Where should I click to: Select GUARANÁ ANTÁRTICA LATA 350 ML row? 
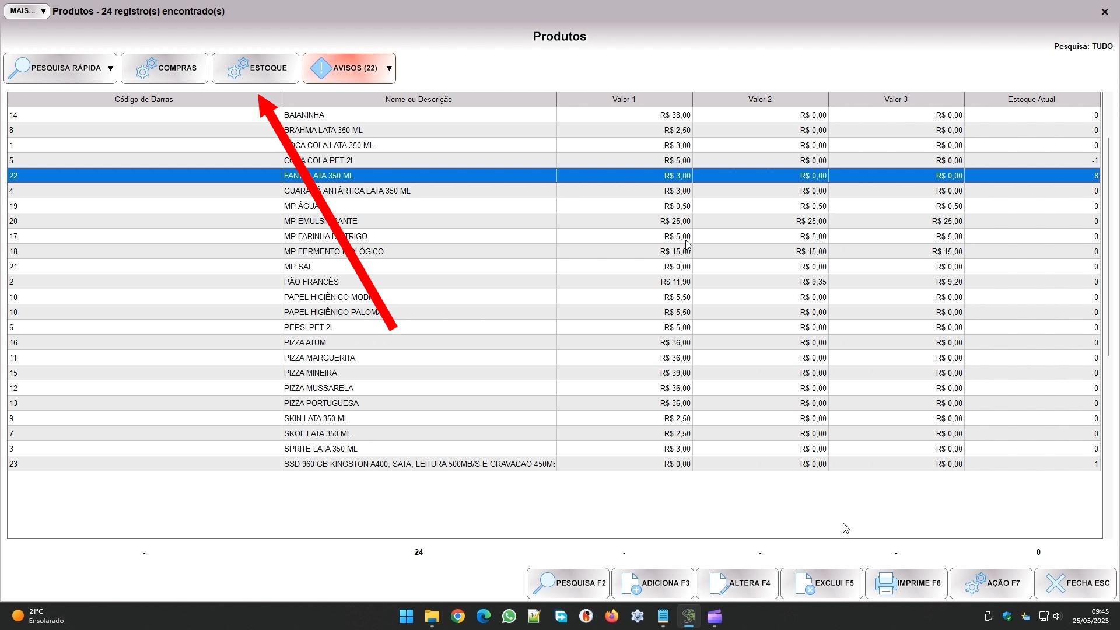(x=554, y=191)
